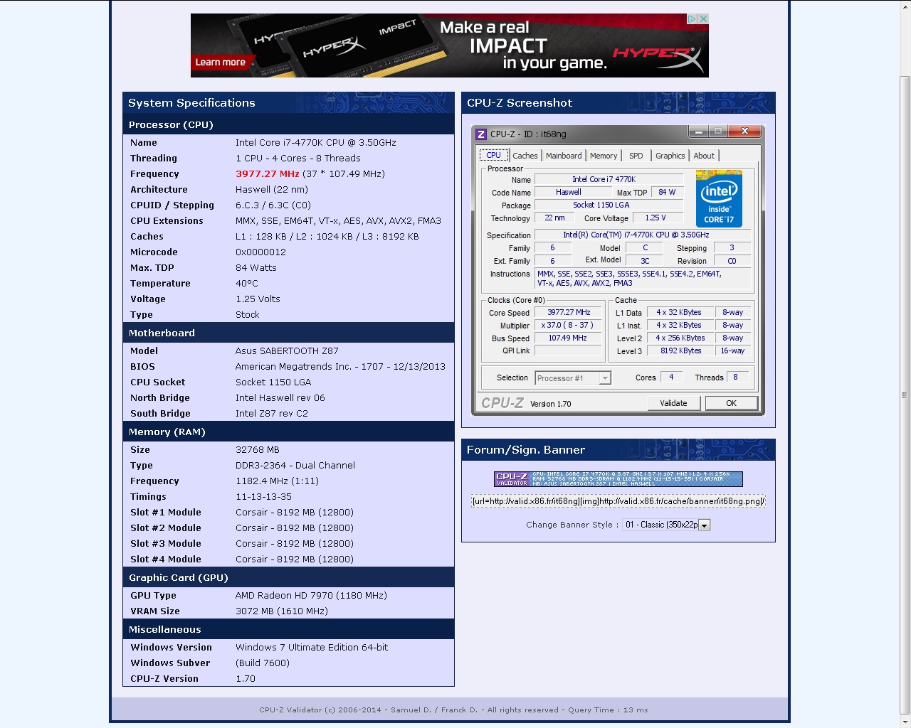The width and height of the screenshot is (911, 728).
Task: Expand the Processor #1 selection dropdown
Action: (x=605, y=378)
